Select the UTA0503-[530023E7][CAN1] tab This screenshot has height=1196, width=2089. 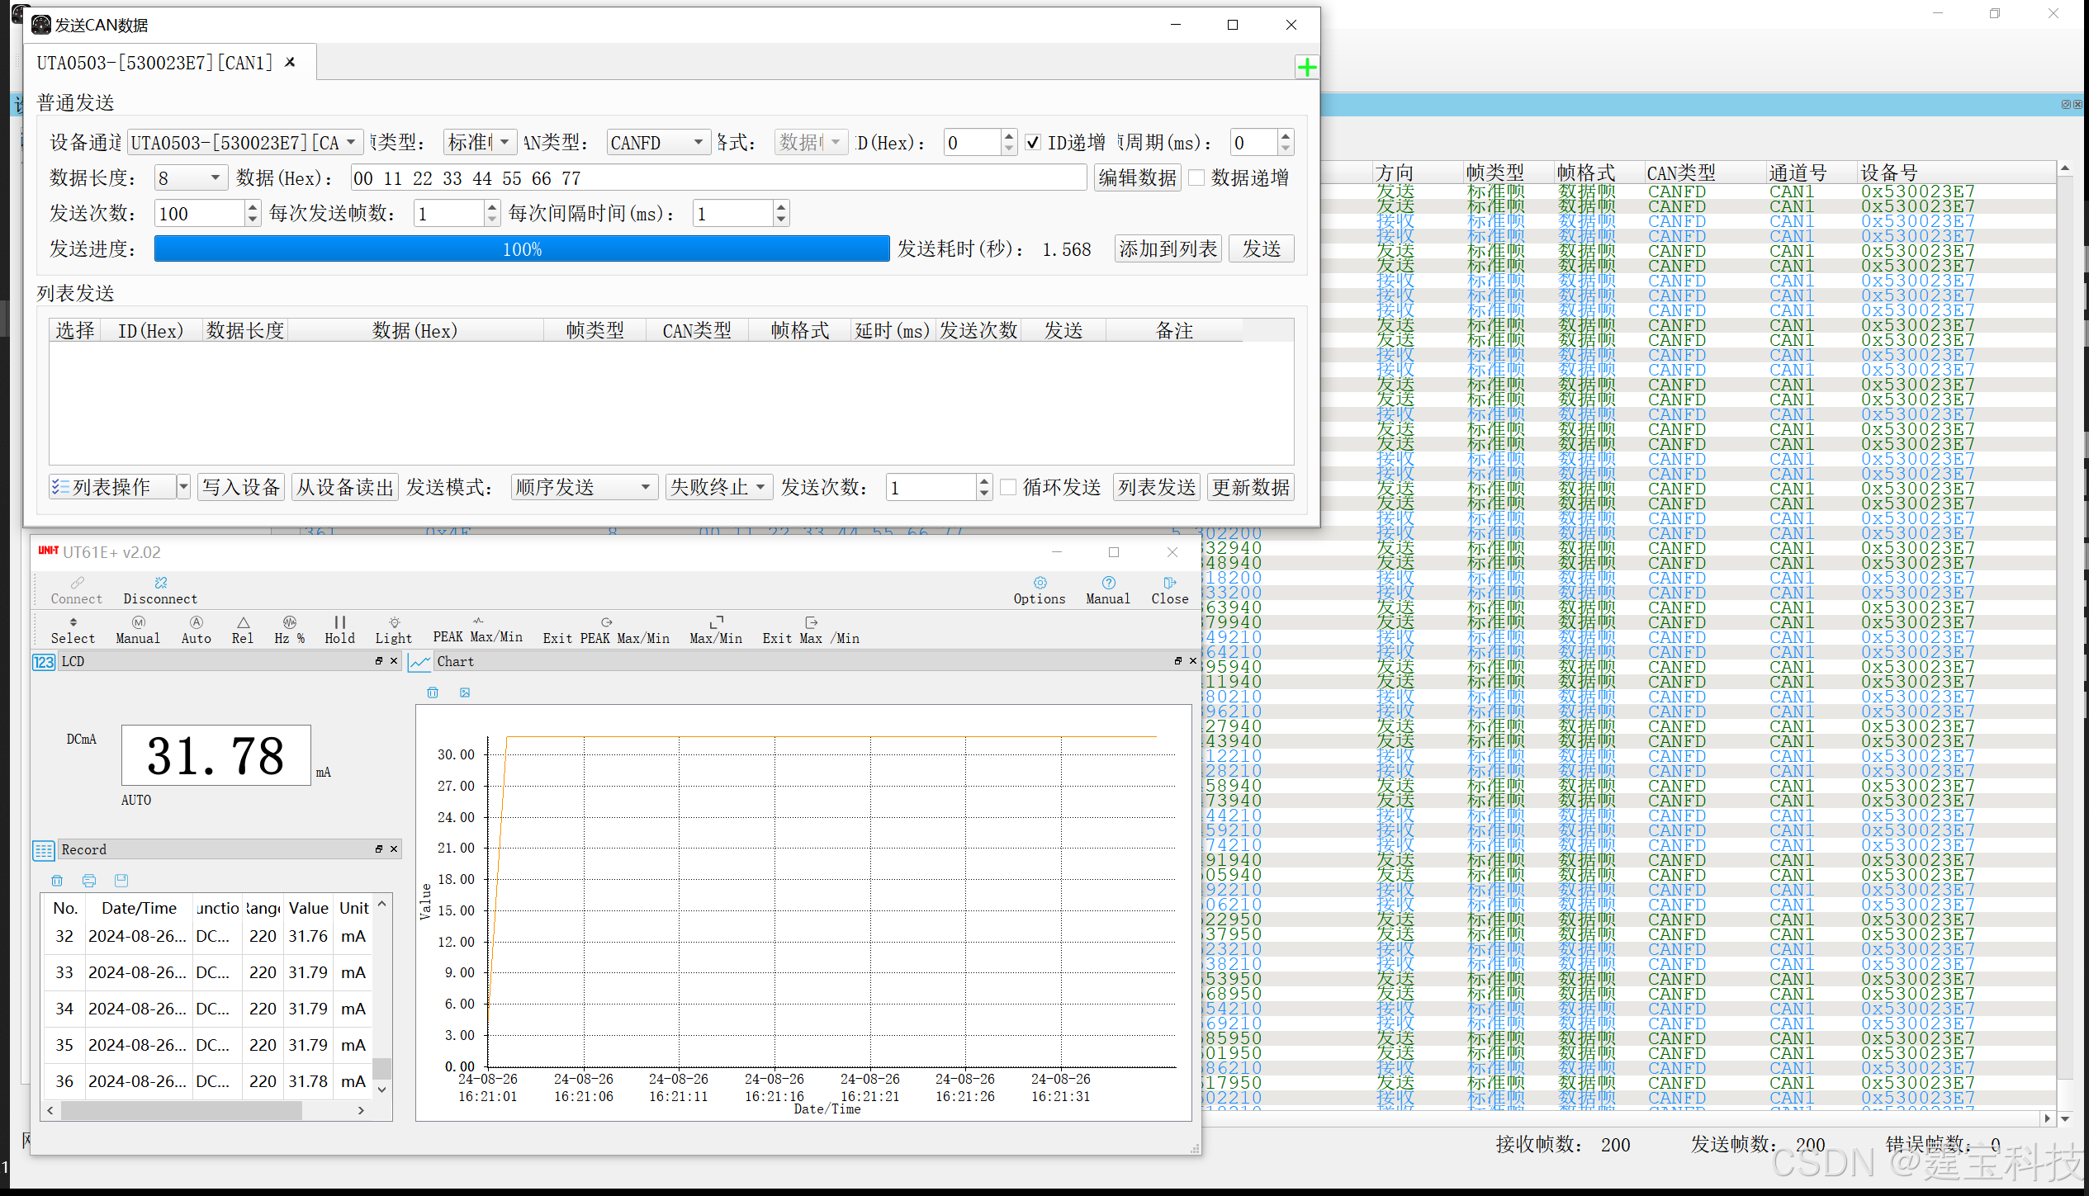click(154, 63)
